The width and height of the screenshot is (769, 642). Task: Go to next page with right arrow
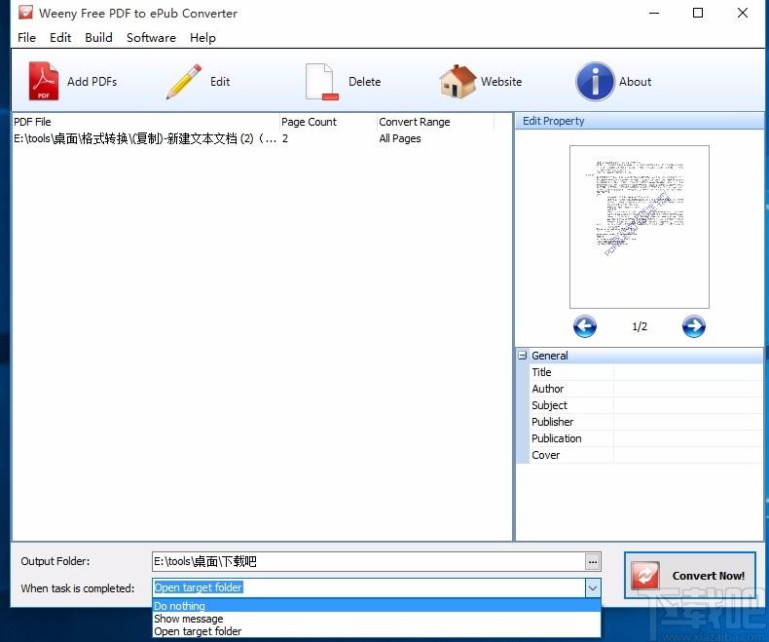pyautogui.click(x=694, y=326)
